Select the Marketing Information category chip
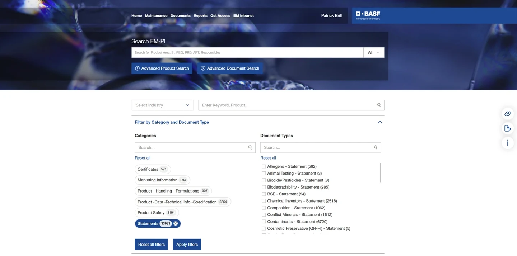Screen dimensions: 517x256 coord(162,180)
